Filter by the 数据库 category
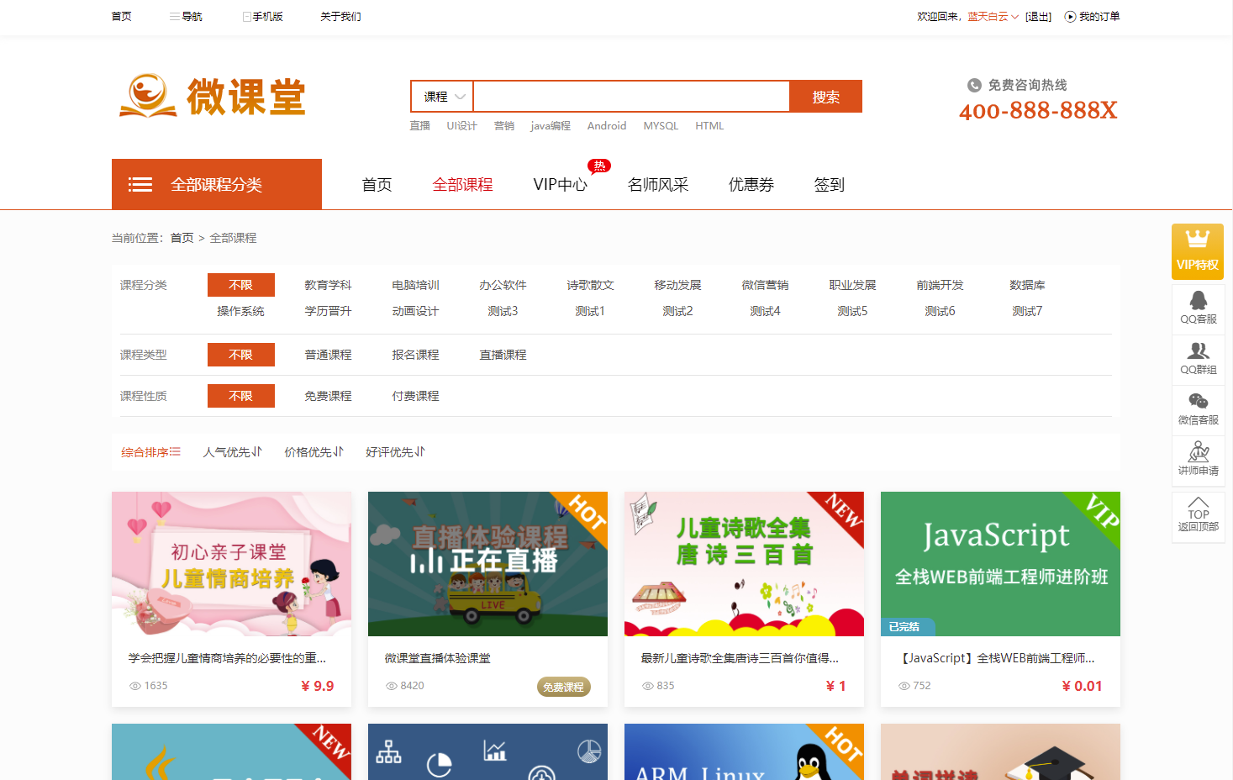This screenshot has width=1233, height=780. point(1027,285)
